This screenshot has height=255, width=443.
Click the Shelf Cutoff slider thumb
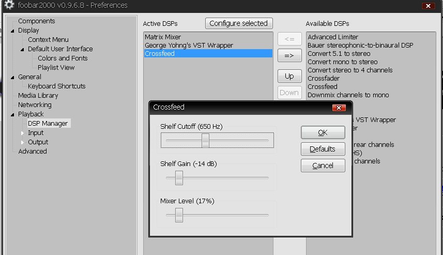coord(205,141)
